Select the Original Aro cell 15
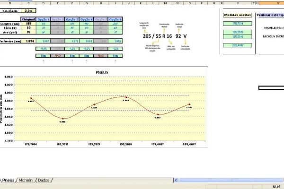This screenshot has width=284, height=189. coord(29,32)
